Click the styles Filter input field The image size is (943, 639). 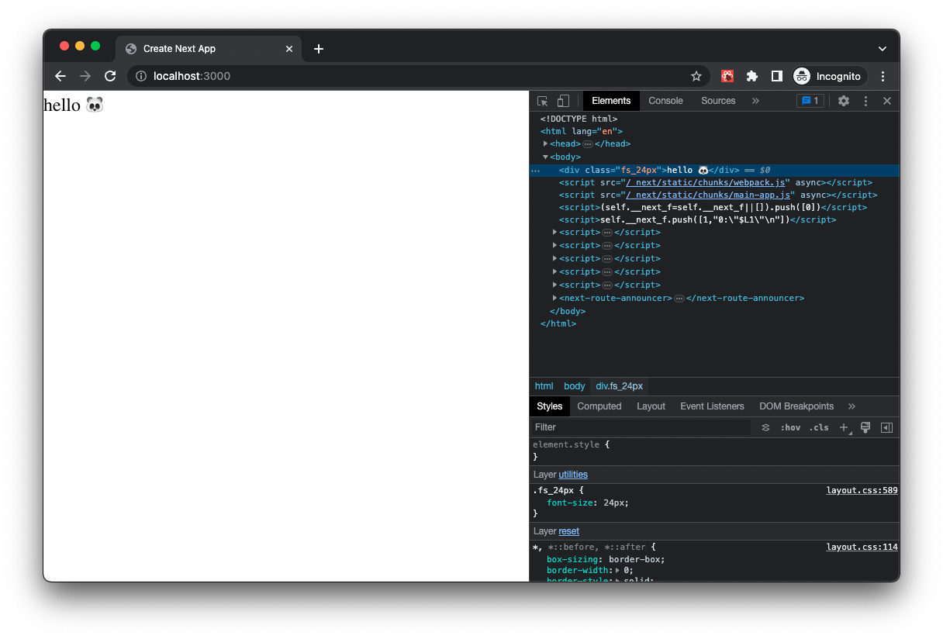point(640,427)
